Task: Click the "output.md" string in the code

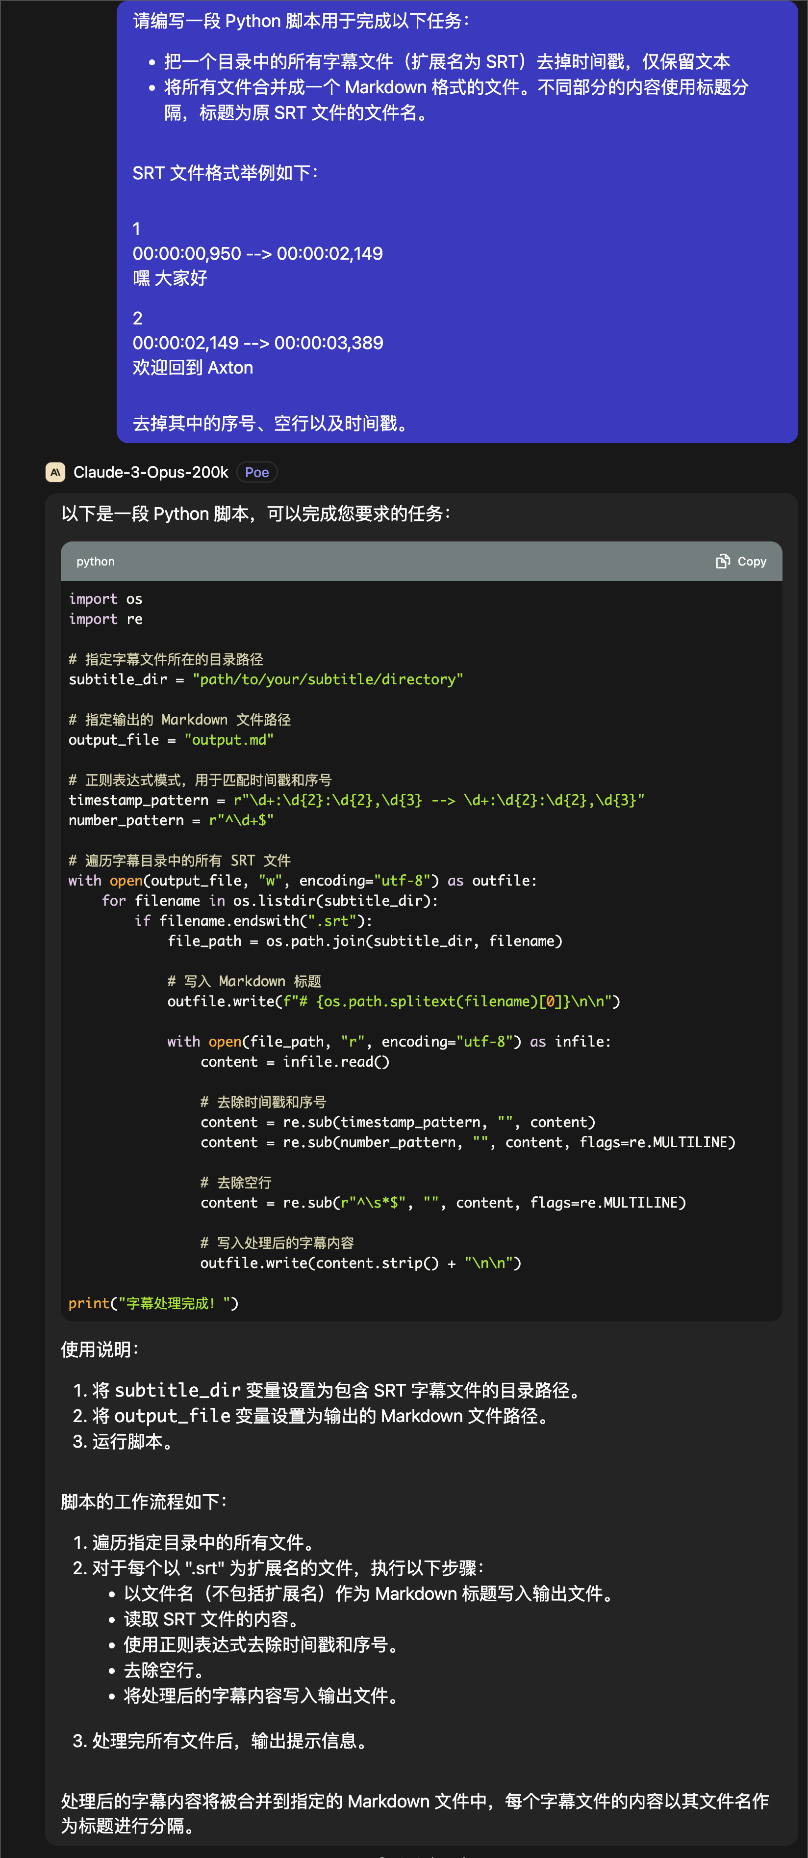Action: click(x=229, y=740)
